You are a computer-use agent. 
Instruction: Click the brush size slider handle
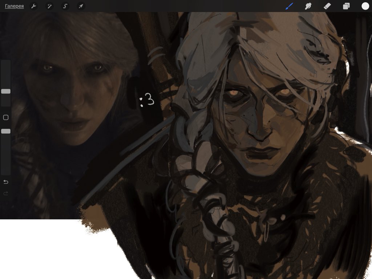tap(6, 91)
